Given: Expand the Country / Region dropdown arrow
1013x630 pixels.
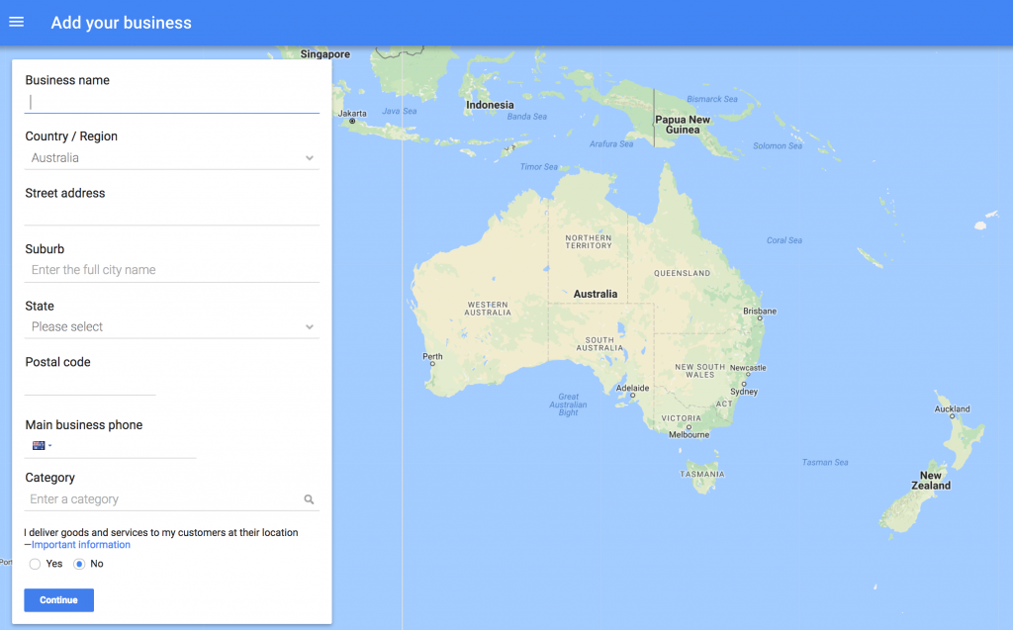Looking at the screenshot, I should point(310,158).
